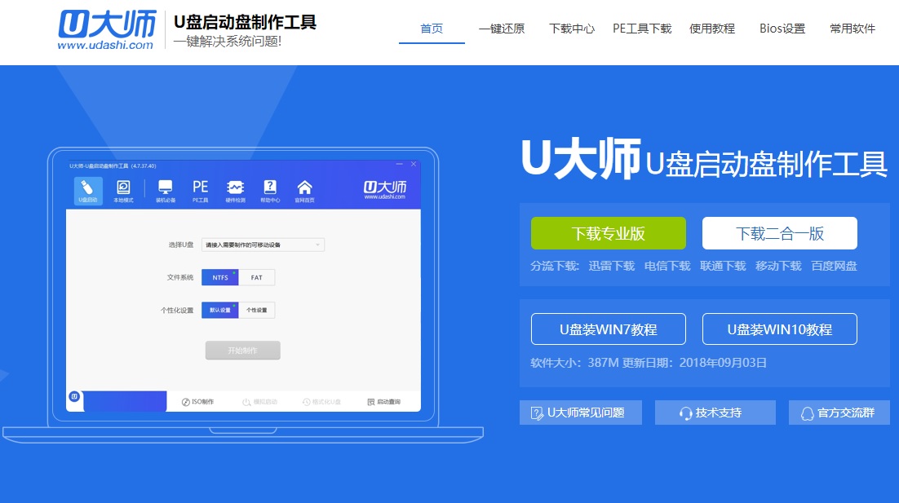This screenshot has height=503, width=899.
Task: Open the U盘装WIN7教程 tutorial
Action: pos(609,329)
